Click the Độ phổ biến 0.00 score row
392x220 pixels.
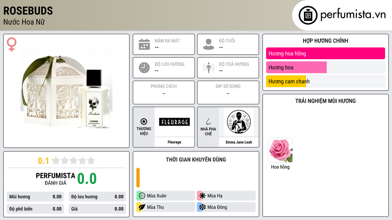point(35,209)
